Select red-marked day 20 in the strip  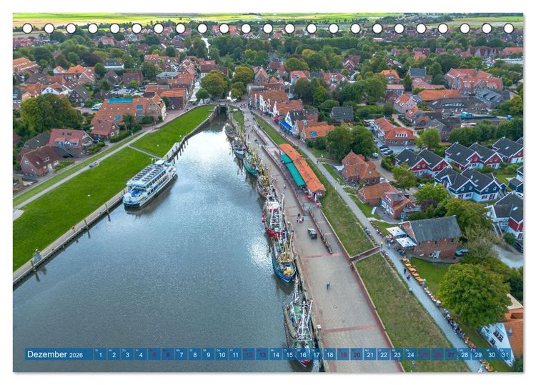pos(357,354)
